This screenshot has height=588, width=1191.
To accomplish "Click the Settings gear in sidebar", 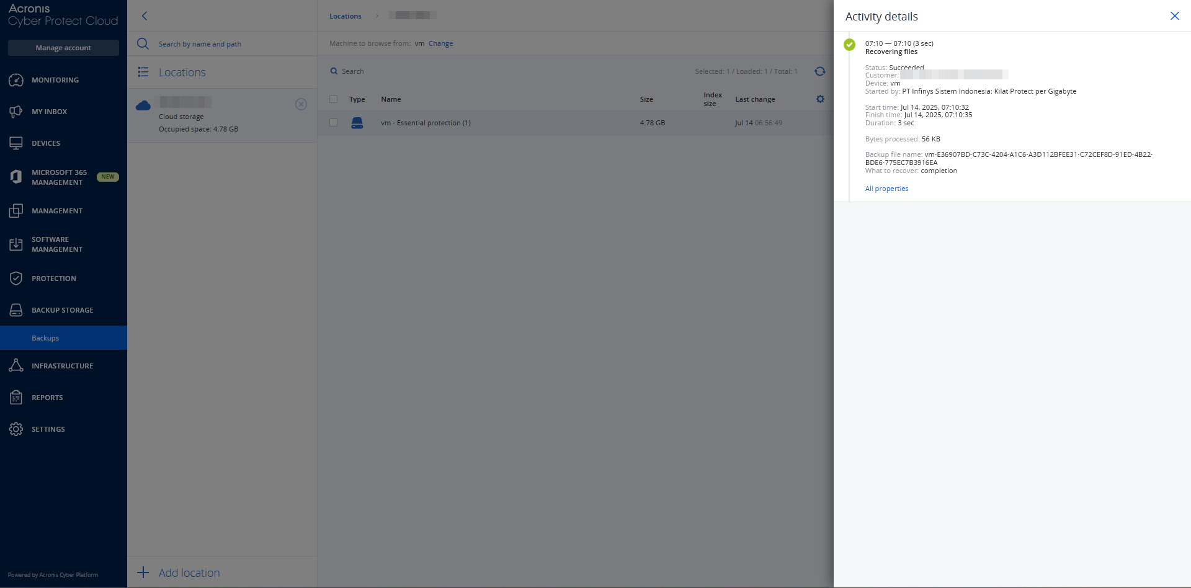I will pyautogui.click(x=16, y=429).
